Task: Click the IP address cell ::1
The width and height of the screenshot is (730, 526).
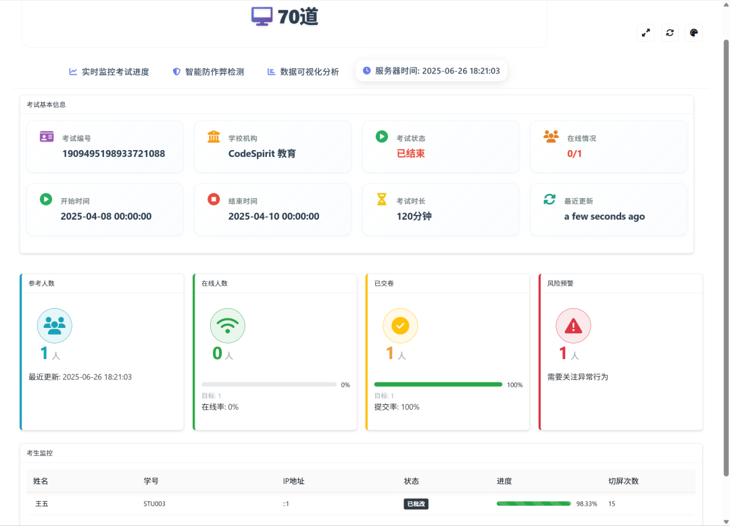Action: coord(286,504)
